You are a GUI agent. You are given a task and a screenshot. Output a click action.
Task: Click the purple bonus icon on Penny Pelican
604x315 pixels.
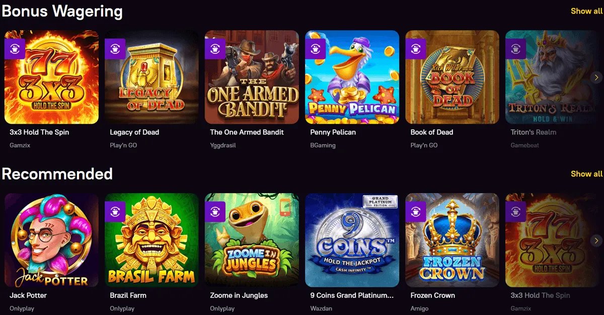tap(316, 48)
